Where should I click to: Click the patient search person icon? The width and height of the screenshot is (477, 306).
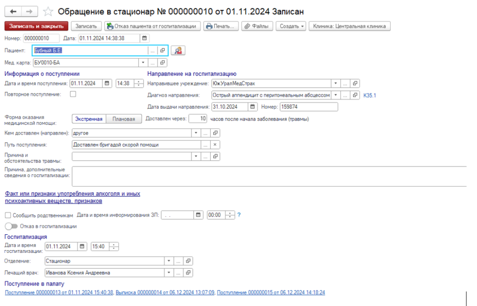[178, 50]
